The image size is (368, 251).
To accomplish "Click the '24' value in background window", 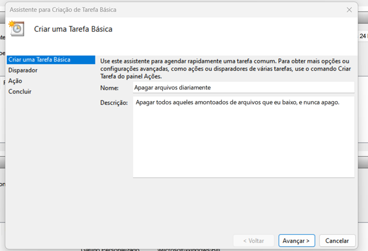I will 363,36.
